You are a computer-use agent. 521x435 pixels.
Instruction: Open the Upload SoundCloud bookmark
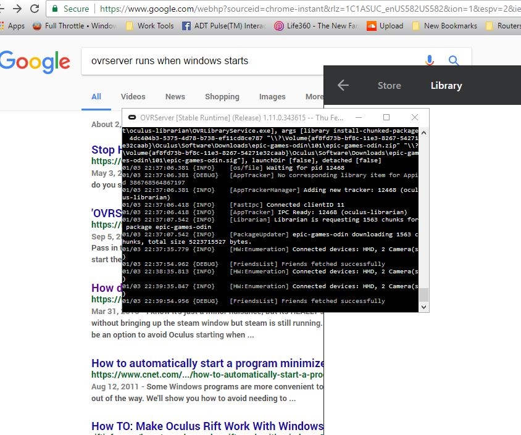385,25
